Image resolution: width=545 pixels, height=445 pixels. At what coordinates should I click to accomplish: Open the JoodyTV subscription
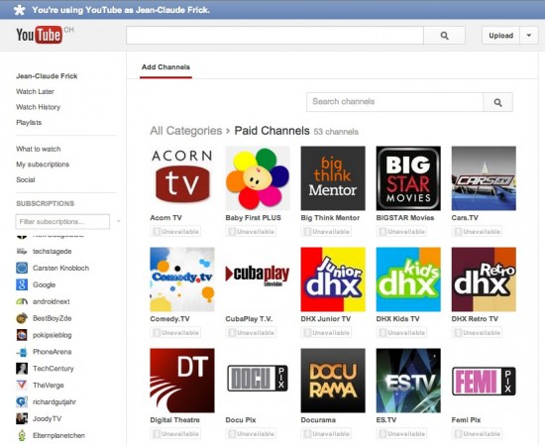[47, 418]
